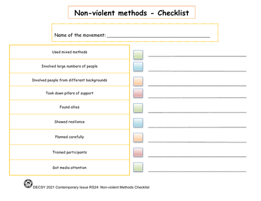Tick the Showed resilience checkbox
Screen dimensions: 261x201
(138, 123)
